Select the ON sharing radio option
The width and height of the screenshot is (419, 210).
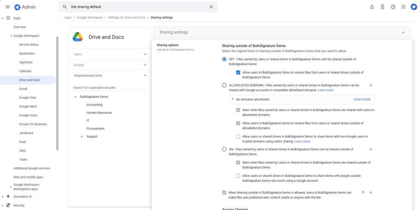tap(224, 149)
